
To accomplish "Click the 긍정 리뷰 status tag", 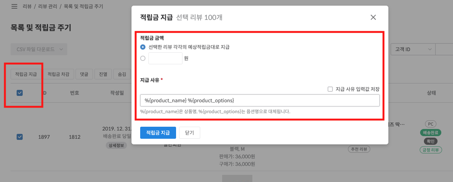I will pyautogui.click(x=430, y=150).
